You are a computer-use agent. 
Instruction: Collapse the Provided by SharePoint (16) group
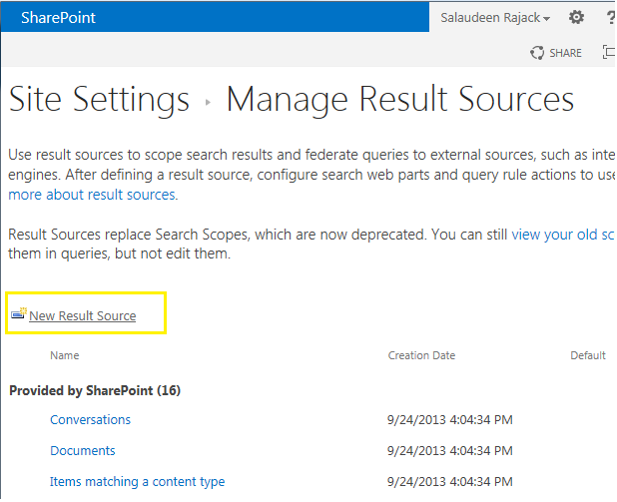[95, 390]
